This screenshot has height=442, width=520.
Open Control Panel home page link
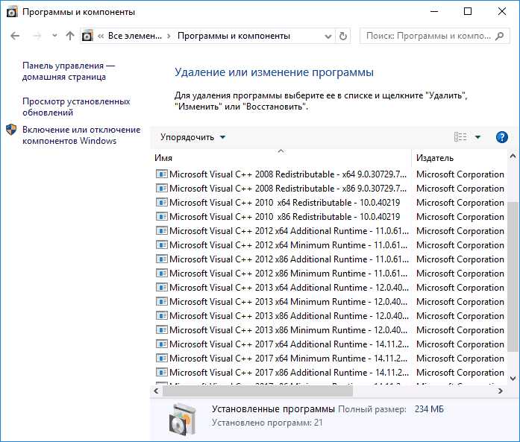69,72
